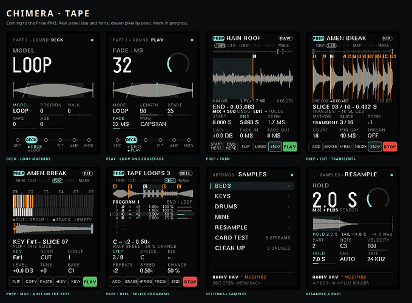Image resolution: width=412 pixels, height=303 pixels.
Task: Select splice marker B in Tape Loops 3
Action: click(130, 186)
